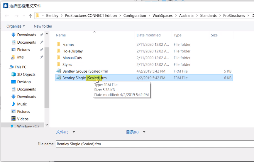254x162 pixels.
Task: Navigate to WorkSpaces breadcrumb
Action: point(162,16)
